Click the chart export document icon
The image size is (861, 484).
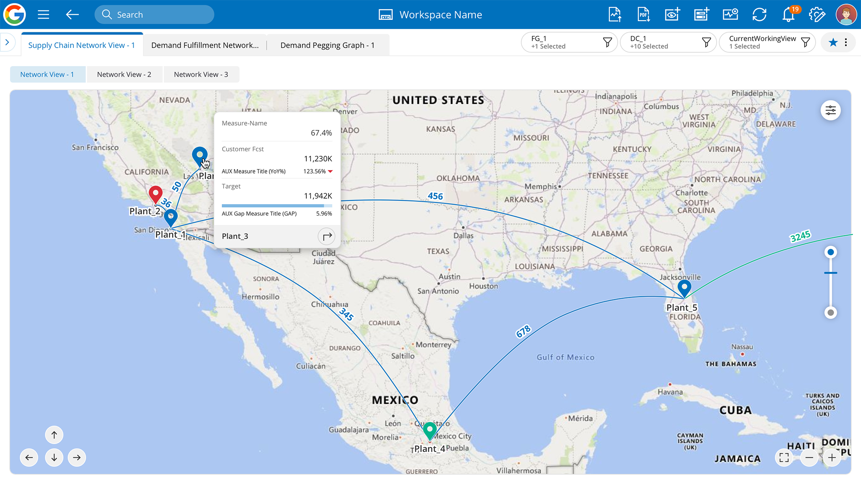point(615,15)
